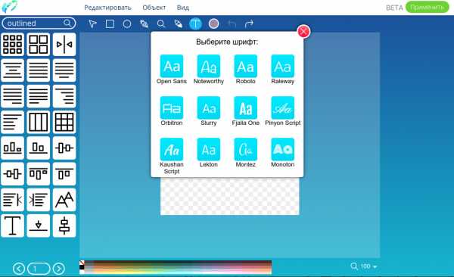This screenshot has width=454, height=277.
Task: Choose the Fjalla One font
Action: point(245,107)
